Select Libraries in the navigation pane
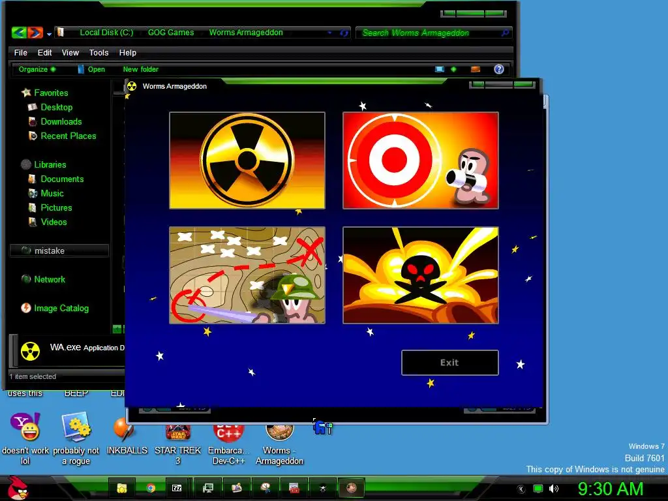 [44, 164]
